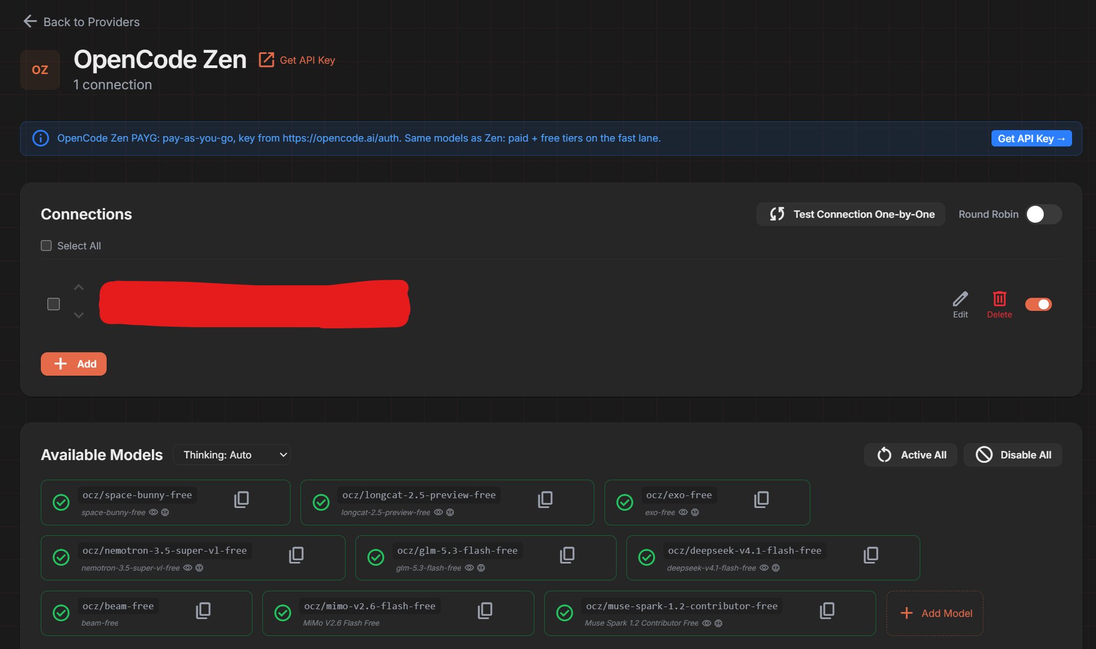Click the reasoning brain icon on exo-free
This screenshot has width=1096, height=649.
(x=695, y=512)
